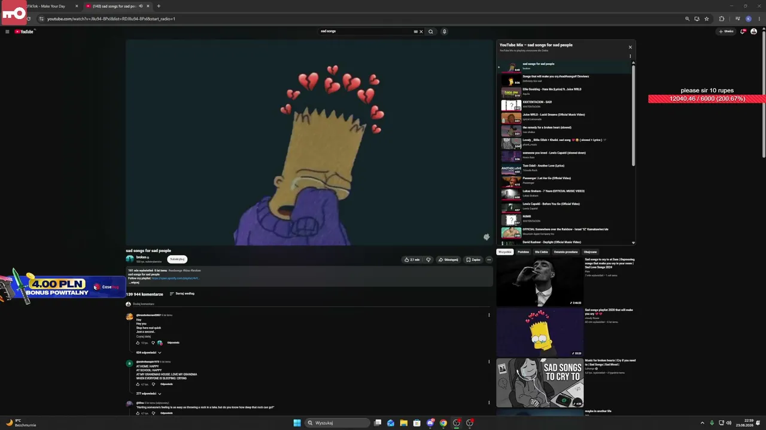Select Passenger Let Her Go in playlist
Image resolution: width=766 pixels, height=430 pixels.
[x=566, y=181]
